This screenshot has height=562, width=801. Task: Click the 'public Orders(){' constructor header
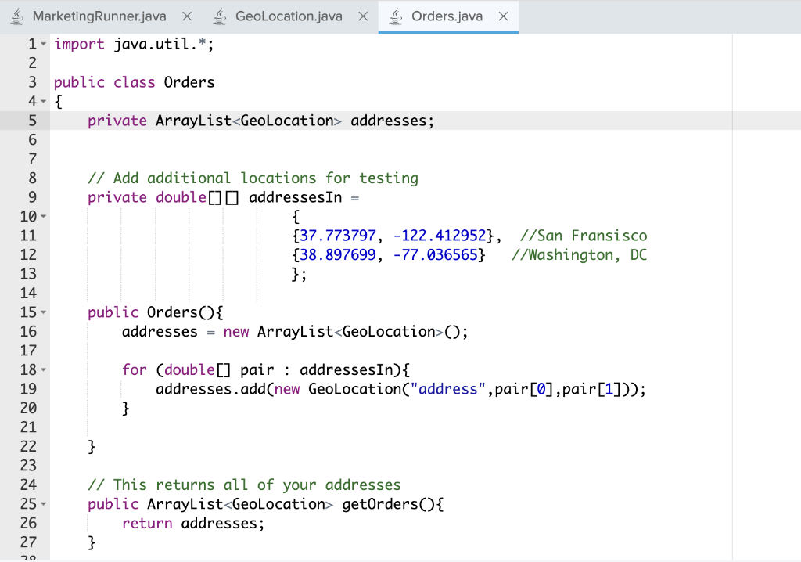point(156,312)
